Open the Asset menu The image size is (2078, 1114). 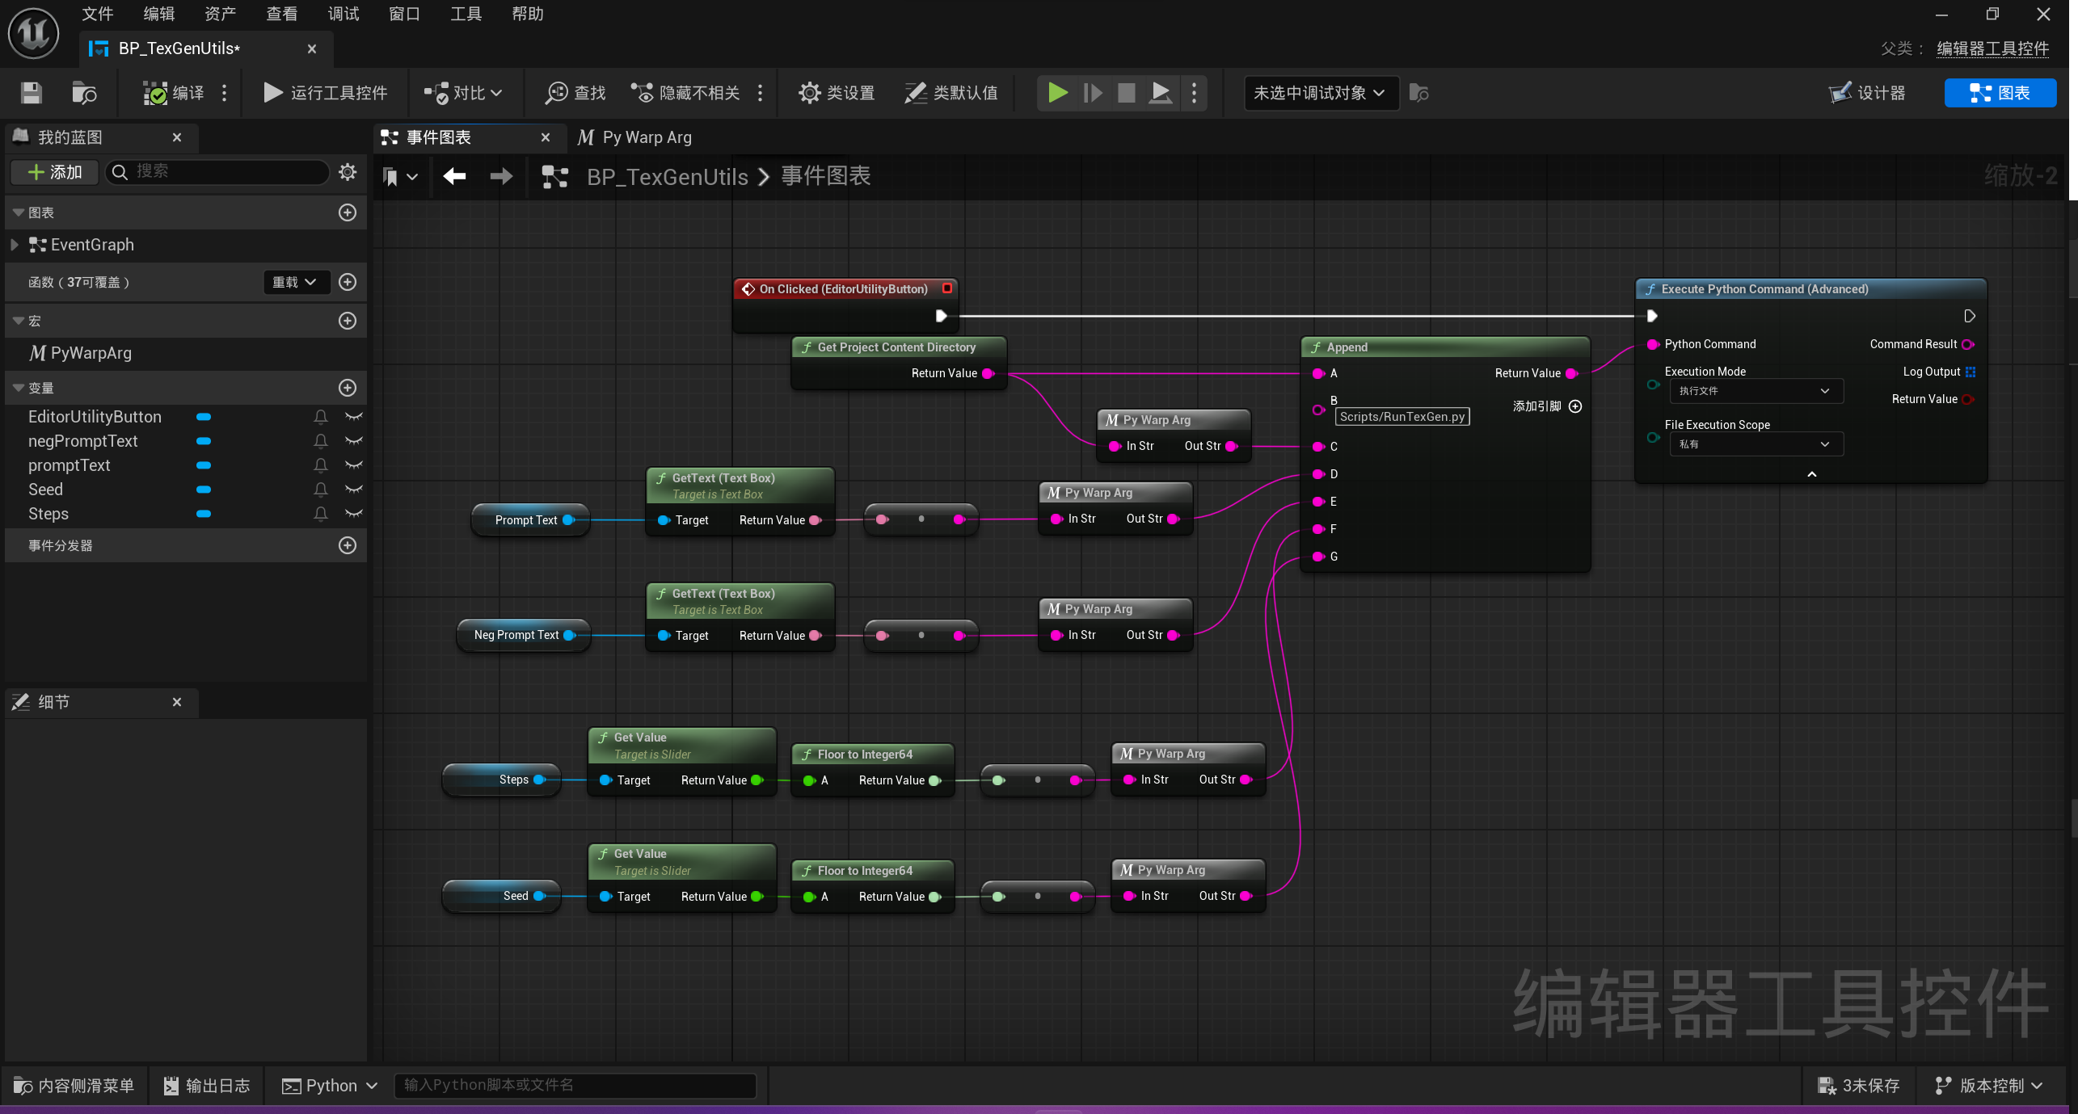pos(220,14)
